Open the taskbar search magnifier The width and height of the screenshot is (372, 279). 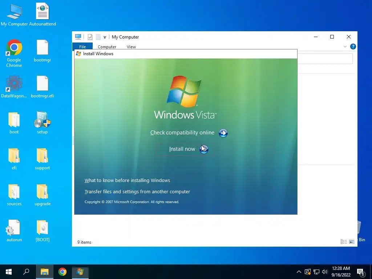coord(26,272)
